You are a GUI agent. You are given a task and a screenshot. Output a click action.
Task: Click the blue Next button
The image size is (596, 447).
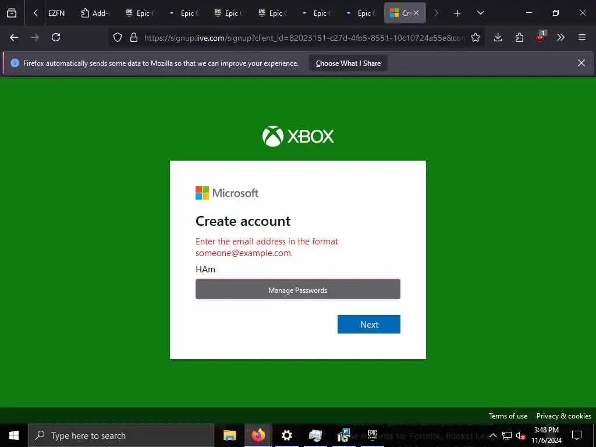pos(368,324)
